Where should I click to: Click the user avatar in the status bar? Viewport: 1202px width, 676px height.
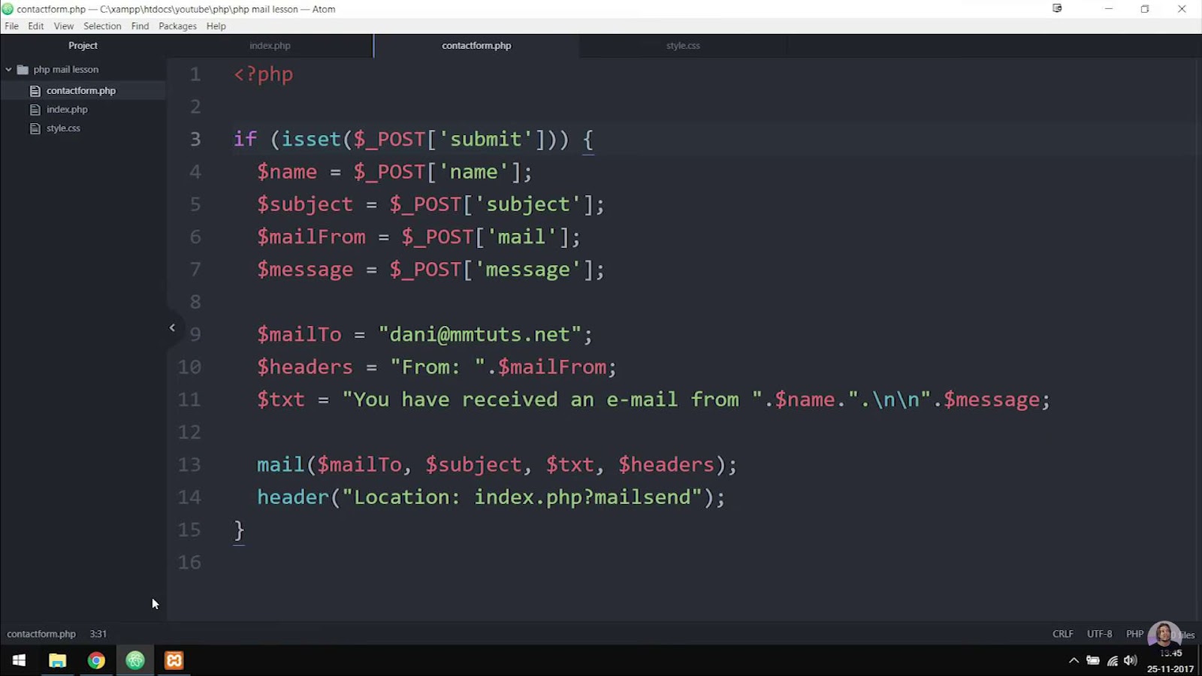coord(1164,633)
